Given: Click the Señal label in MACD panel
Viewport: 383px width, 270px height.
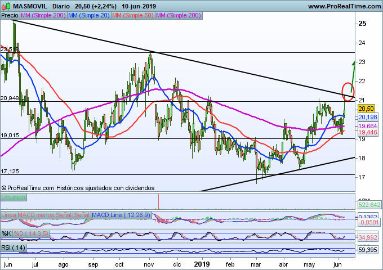Looking at the screenshot, I should [82, 215].
